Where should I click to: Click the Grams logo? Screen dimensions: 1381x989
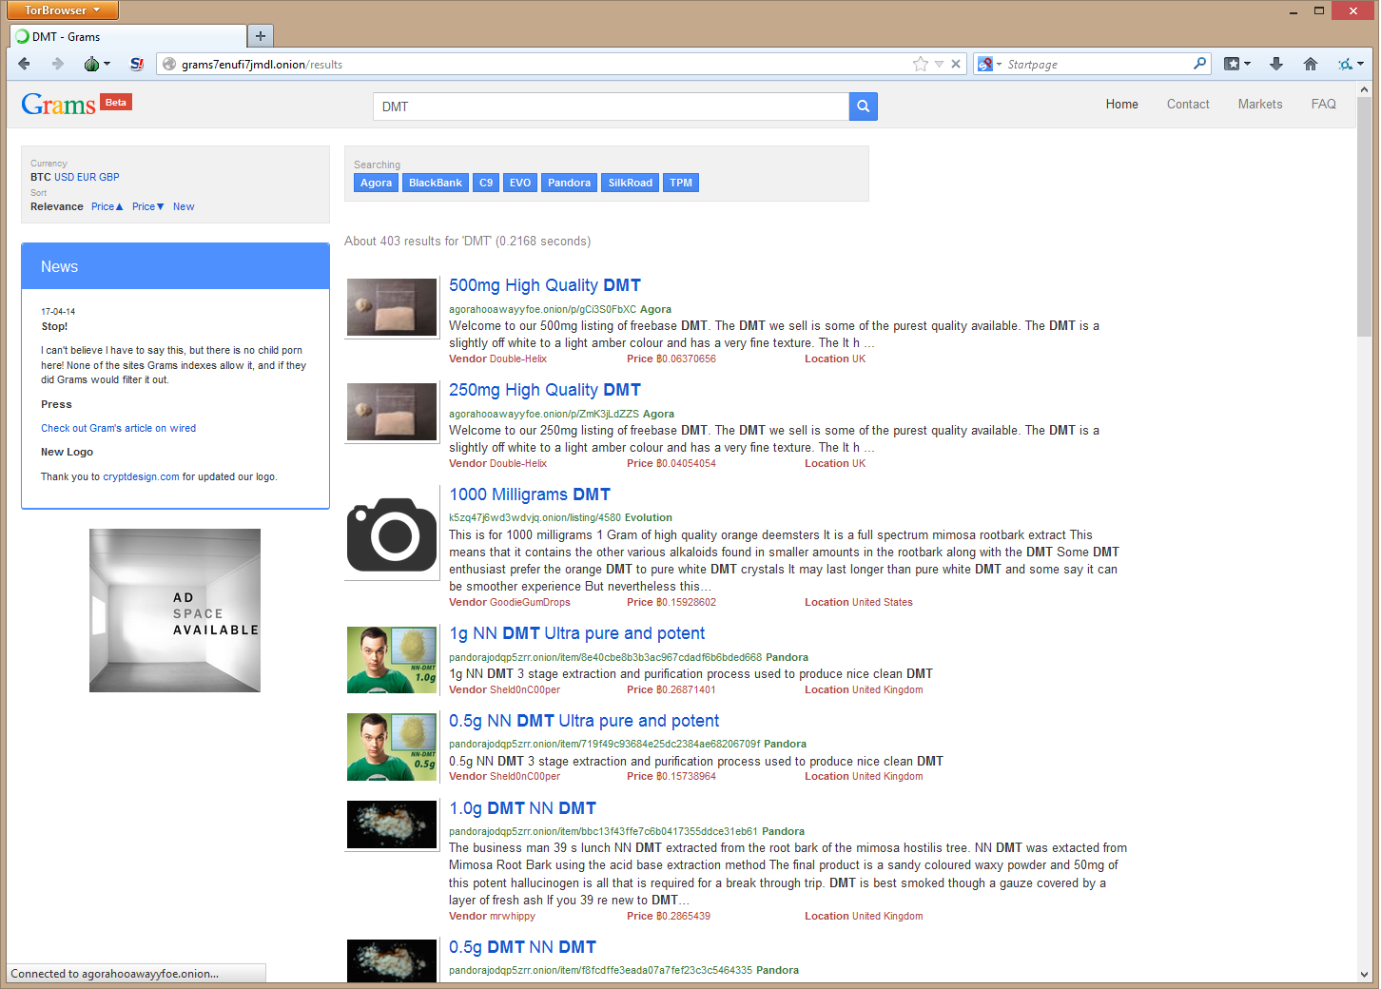58,104
